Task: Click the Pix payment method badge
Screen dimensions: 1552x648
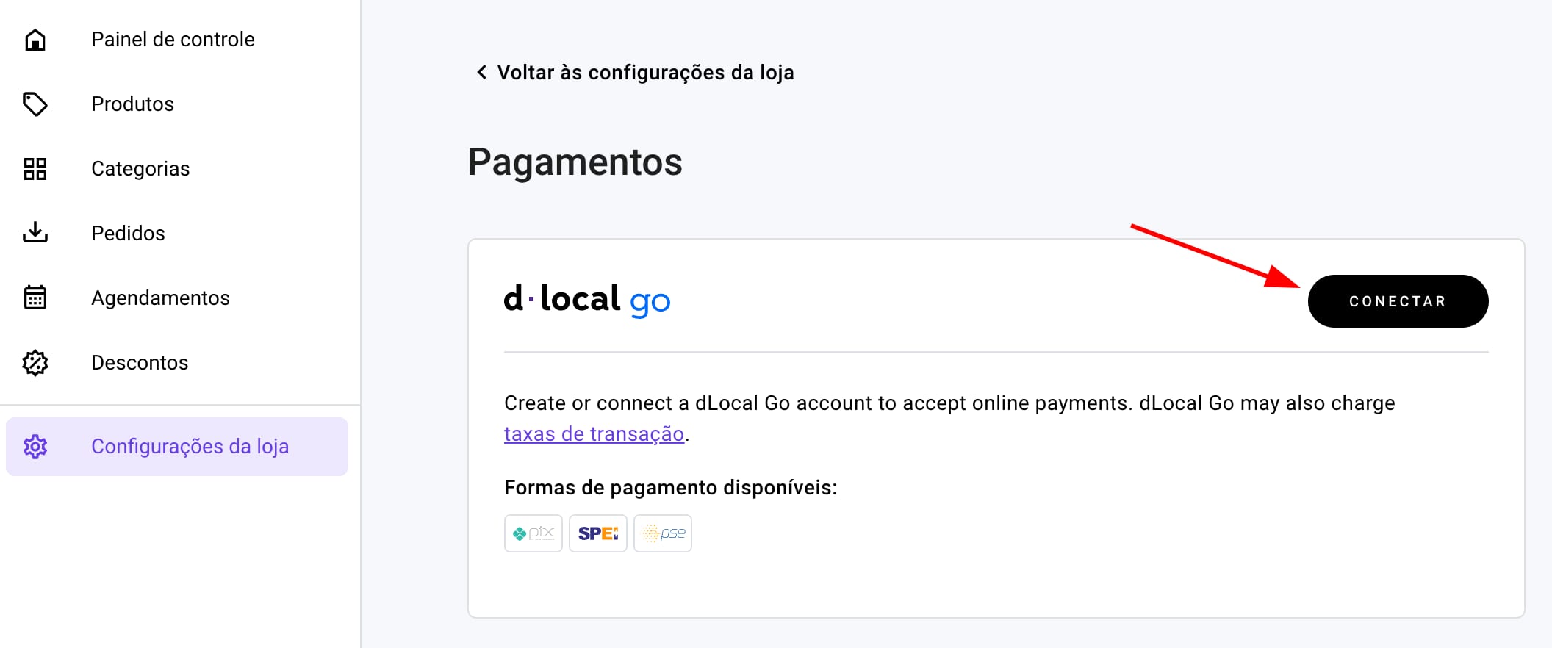Action: [533, 533]
